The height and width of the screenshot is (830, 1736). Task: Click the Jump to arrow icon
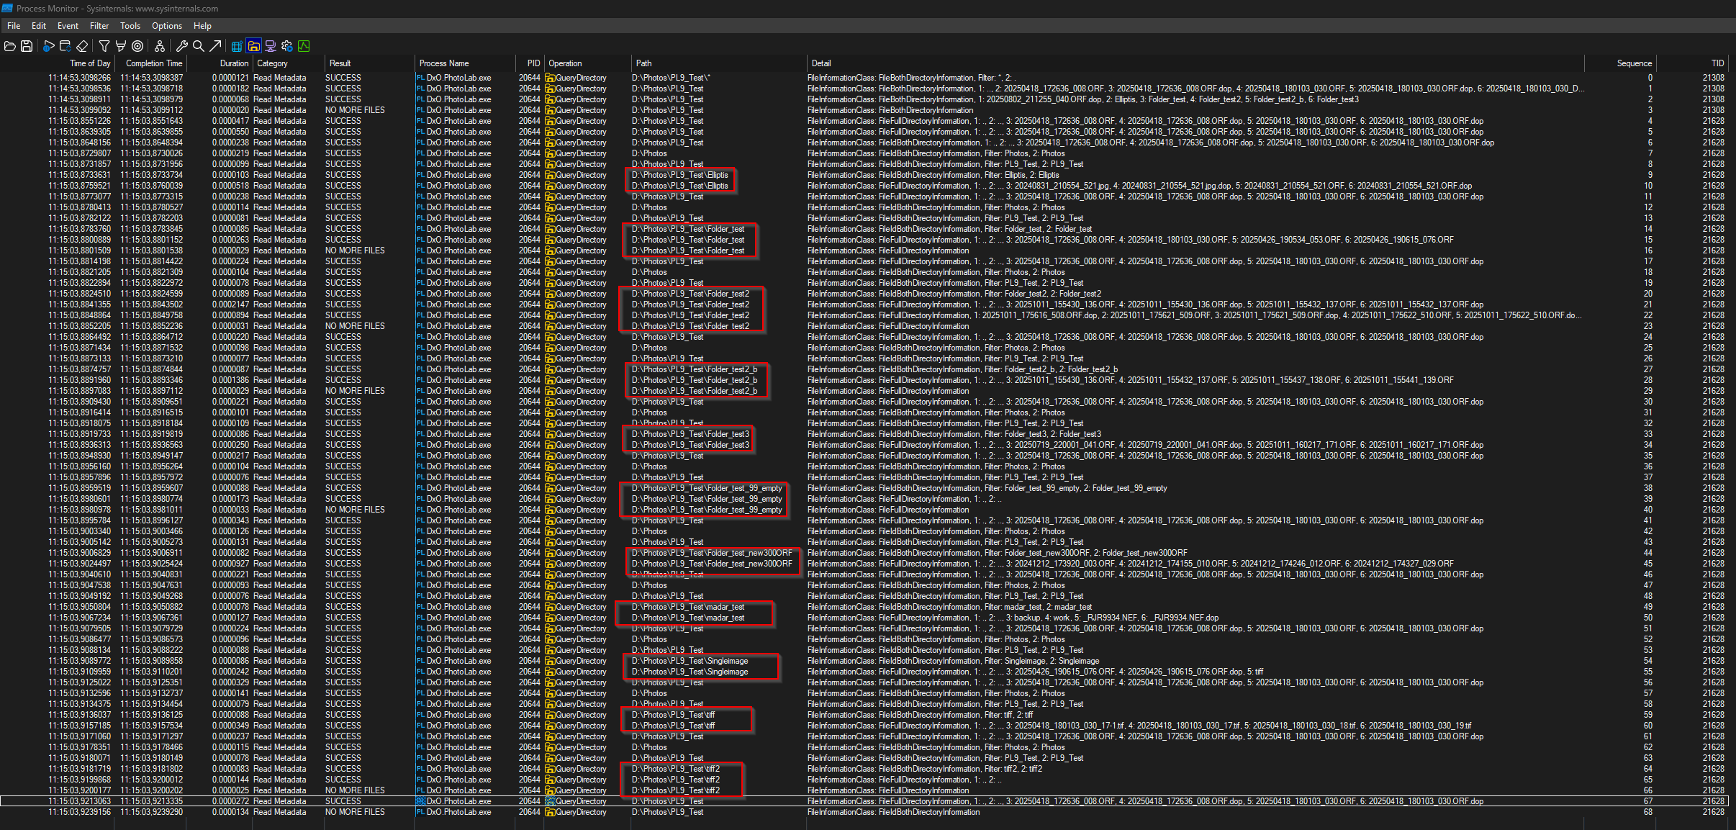(x=215, y=46)
